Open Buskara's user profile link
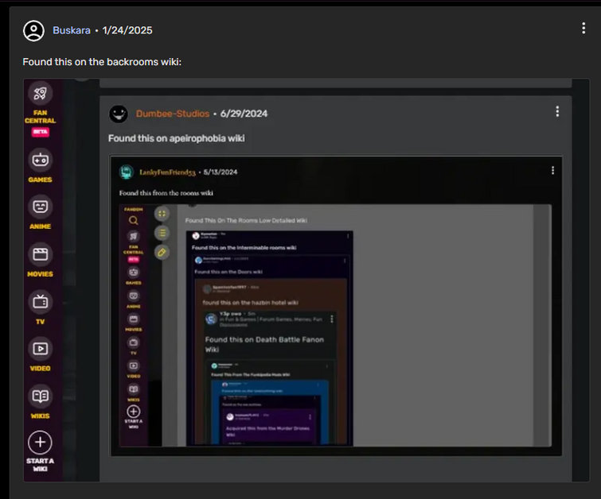The width and height of the screenshot is (601, 499). pyautogui.click(x=72, y=30)
